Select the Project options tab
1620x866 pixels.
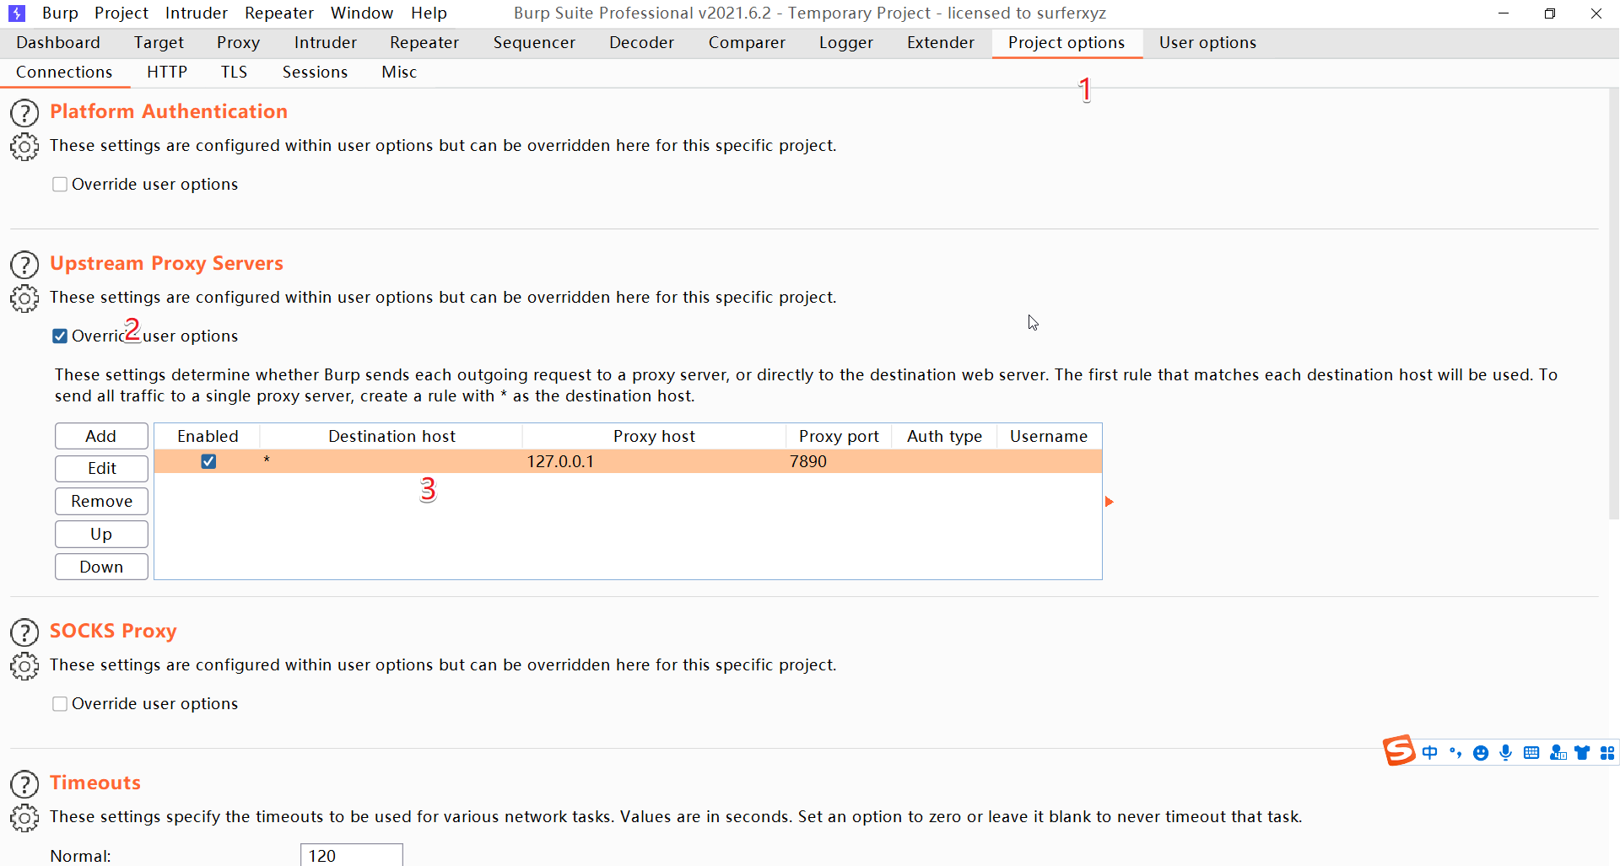[1066, 43]
